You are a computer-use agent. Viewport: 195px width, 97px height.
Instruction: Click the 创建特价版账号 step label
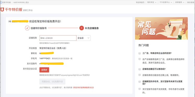coord(39,28)
